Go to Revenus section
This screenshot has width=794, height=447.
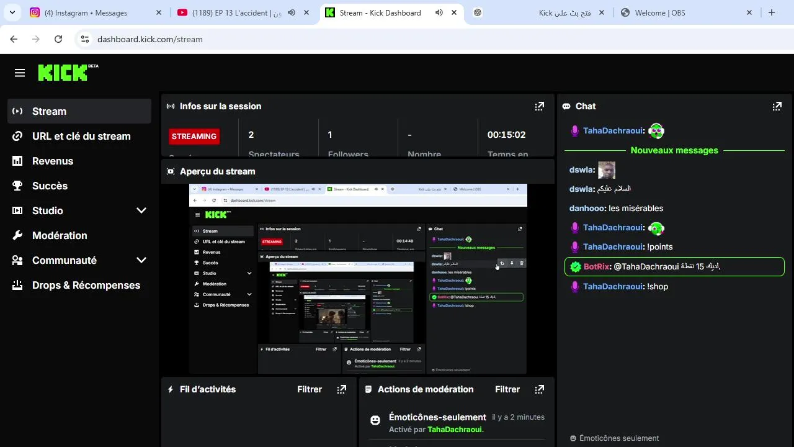pyautogui.click(x=79, y=161)
